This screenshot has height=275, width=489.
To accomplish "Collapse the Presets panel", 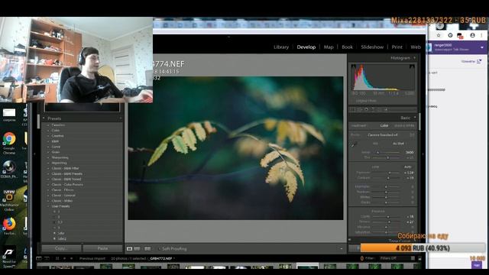I will [44, 118].
